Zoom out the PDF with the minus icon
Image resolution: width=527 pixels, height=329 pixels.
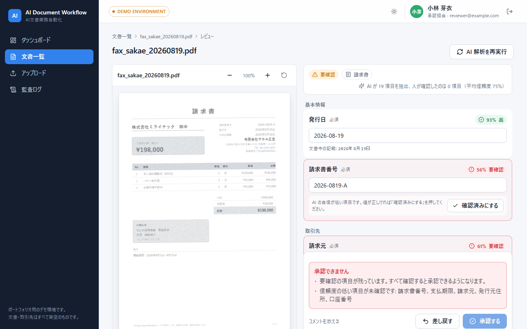230,75
